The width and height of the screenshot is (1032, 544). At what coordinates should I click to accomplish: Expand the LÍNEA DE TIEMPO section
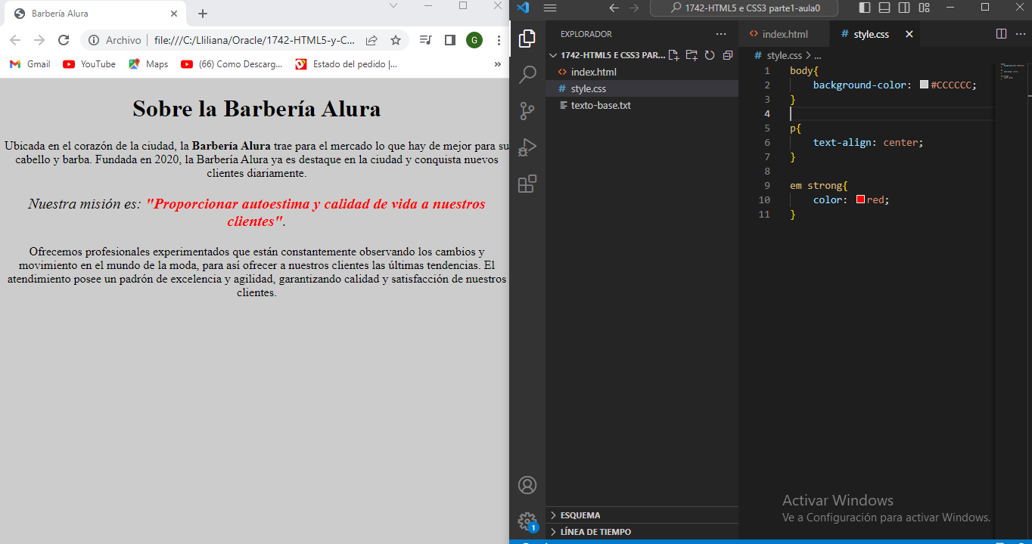click(x=642, y=532)
